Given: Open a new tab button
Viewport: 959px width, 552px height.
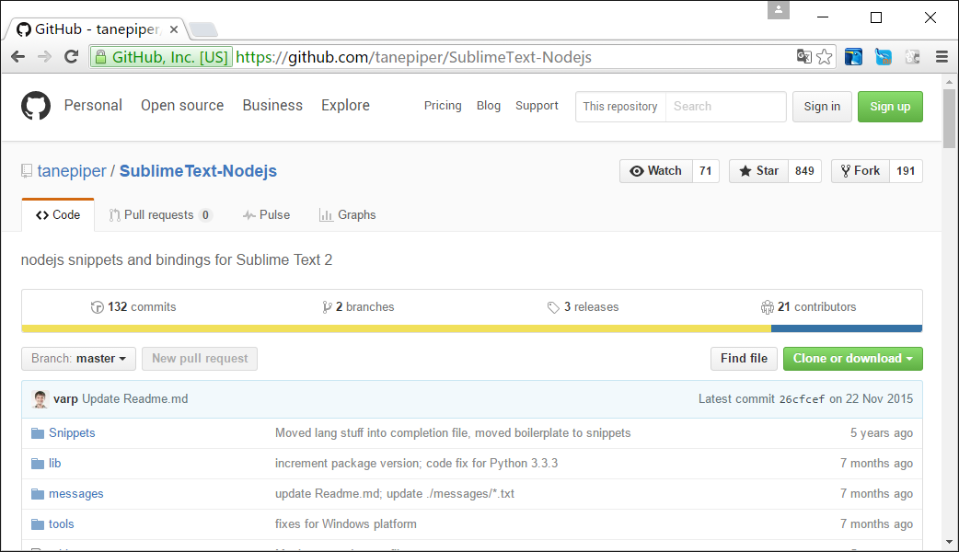Looking at the screenshot, I should pos(203,29).
